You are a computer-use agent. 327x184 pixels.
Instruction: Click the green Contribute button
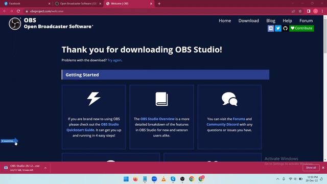pos(301,28)
